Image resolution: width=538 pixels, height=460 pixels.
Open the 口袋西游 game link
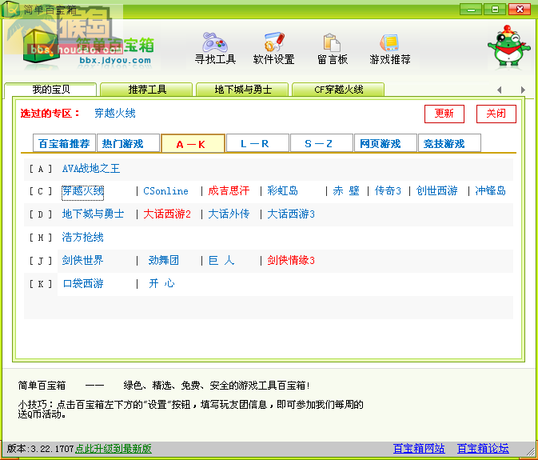click(x=83, y=283)
